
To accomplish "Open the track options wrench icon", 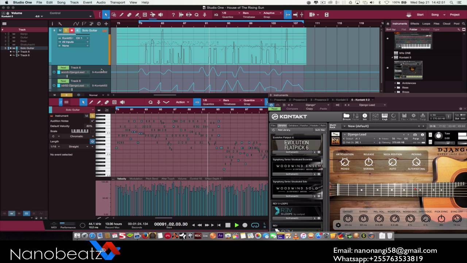I will [60, 24].
